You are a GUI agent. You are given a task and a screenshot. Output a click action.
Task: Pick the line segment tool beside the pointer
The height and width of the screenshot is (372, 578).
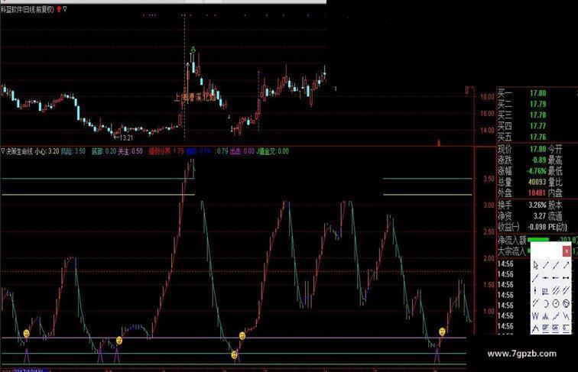click(x=546, y=265)
